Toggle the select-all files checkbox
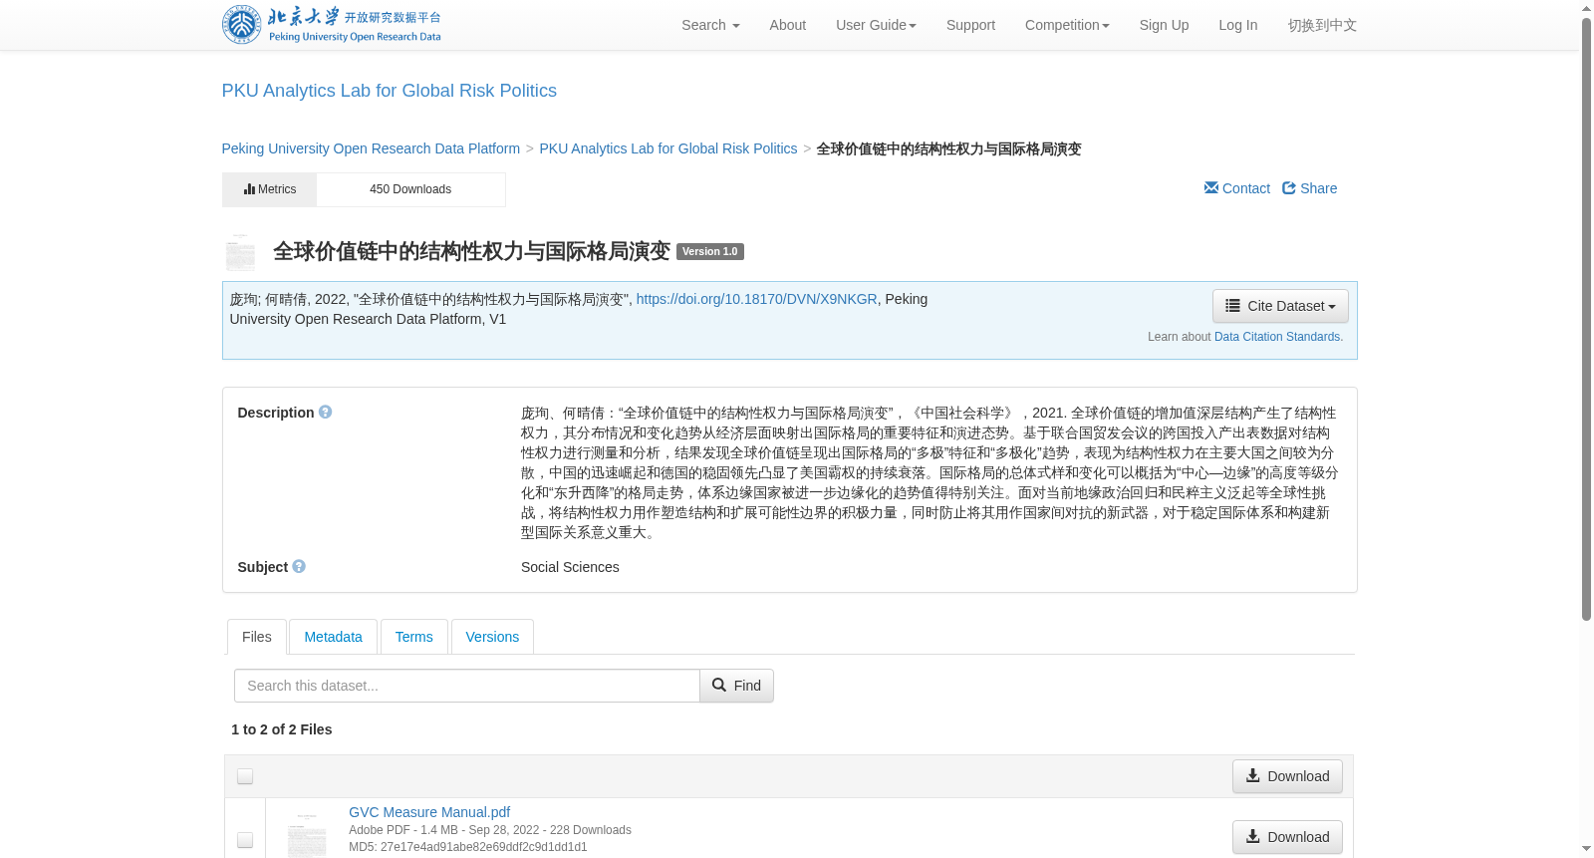 pyautogui.click(x=245, y=776)
